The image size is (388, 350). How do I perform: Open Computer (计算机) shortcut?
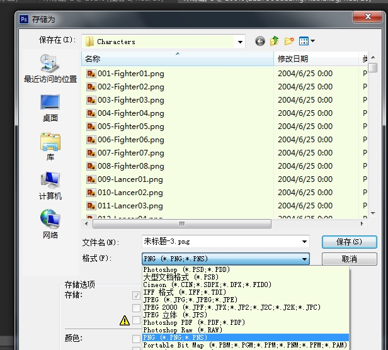[x=50, y=186]
